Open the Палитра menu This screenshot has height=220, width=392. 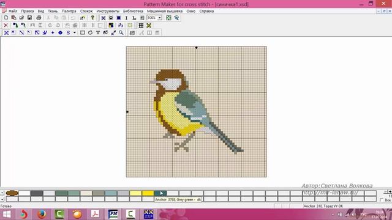(x=69, y=11)
